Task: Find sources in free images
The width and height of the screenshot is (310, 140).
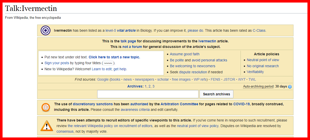Action: click(181, 79)
